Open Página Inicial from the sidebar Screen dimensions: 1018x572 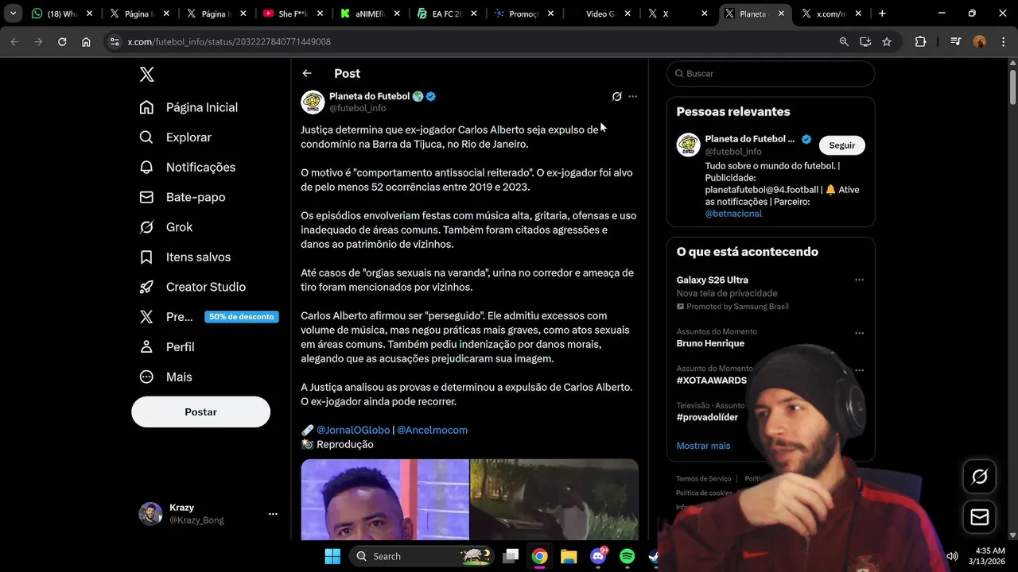coord(188,107)
